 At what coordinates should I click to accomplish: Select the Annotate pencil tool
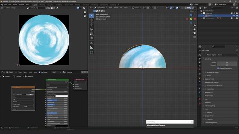(x=91, y=43)
